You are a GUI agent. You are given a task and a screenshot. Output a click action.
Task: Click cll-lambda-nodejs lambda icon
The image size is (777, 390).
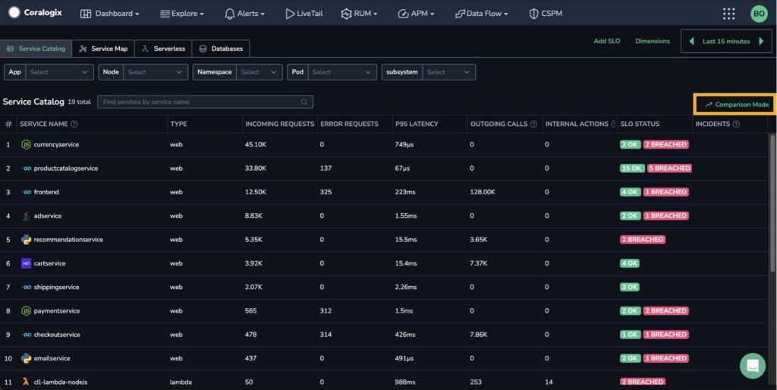(26, 382)
